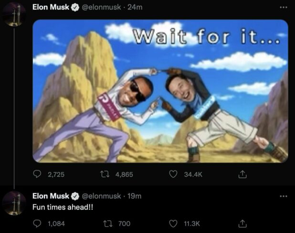This screenshot has height=233, width=295.
Task: Open the @ handle on the first tweet
Action: [101, 7]
